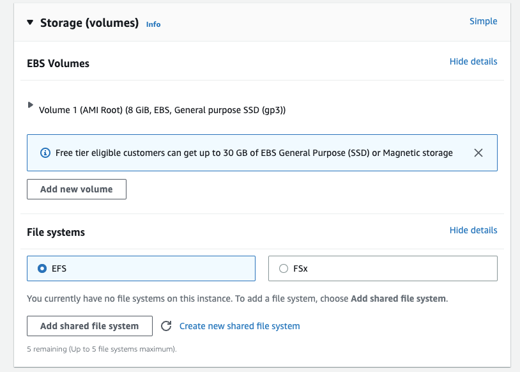Click the EBS Volumes subsection heading

[58, 63]
